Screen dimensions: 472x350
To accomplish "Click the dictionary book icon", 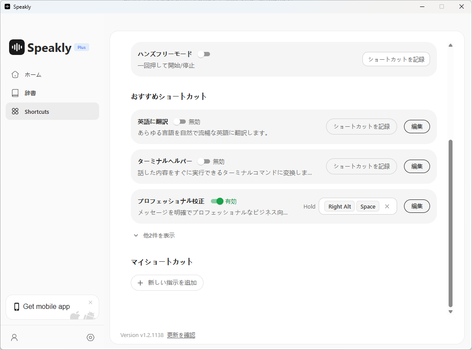I will [x=15, y=93].
